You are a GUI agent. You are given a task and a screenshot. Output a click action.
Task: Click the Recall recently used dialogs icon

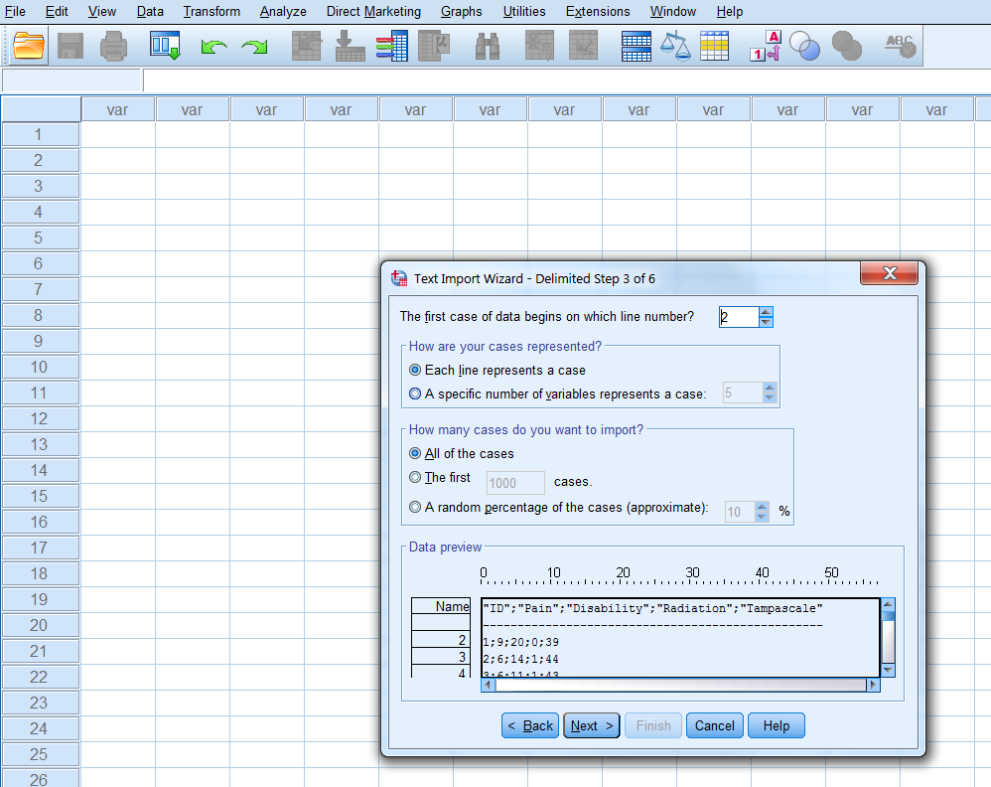pyautogui.click(x=164, y=46)
